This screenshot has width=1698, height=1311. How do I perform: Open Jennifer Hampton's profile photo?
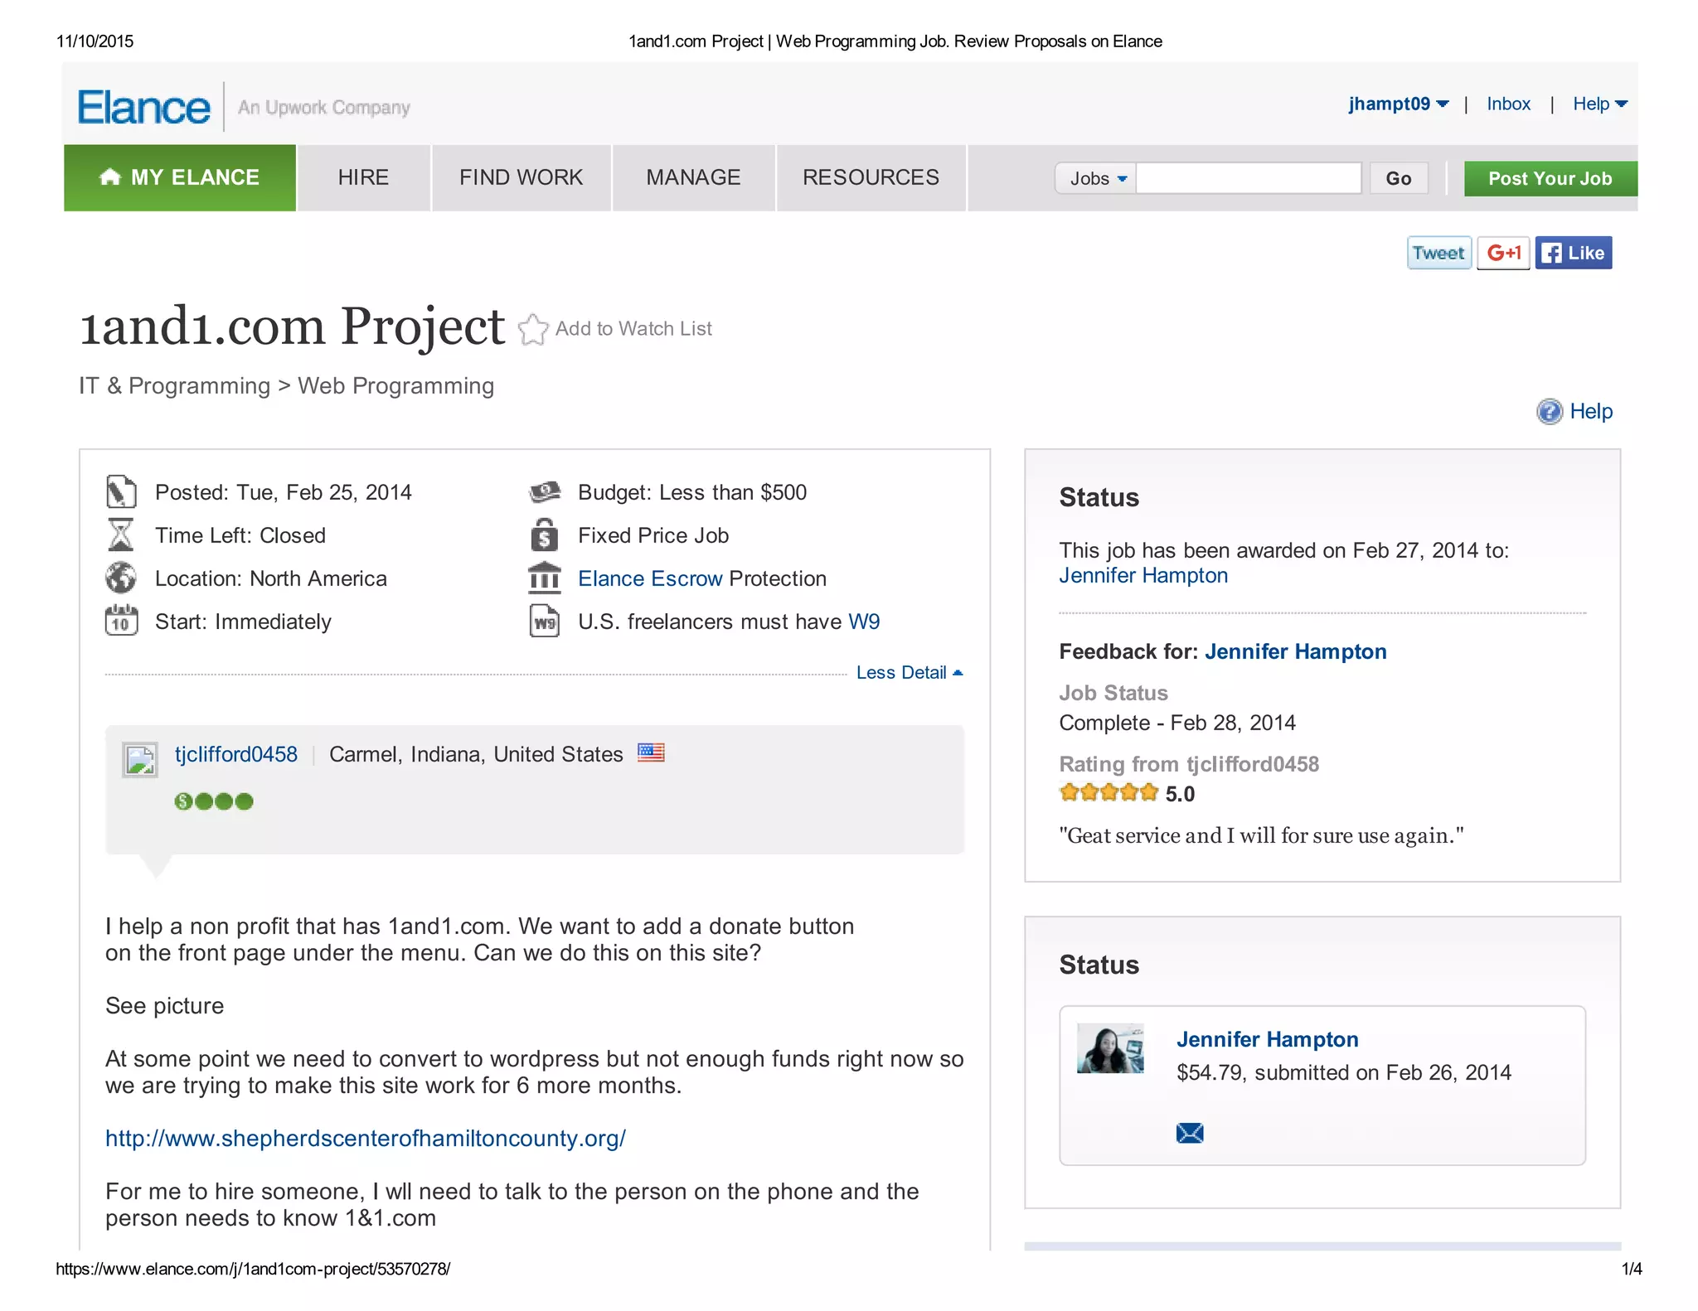(x=1110, y=1048)
